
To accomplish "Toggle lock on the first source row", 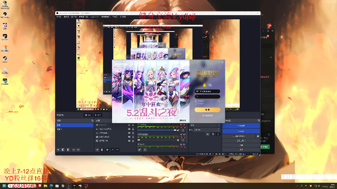I will [133, 125].
